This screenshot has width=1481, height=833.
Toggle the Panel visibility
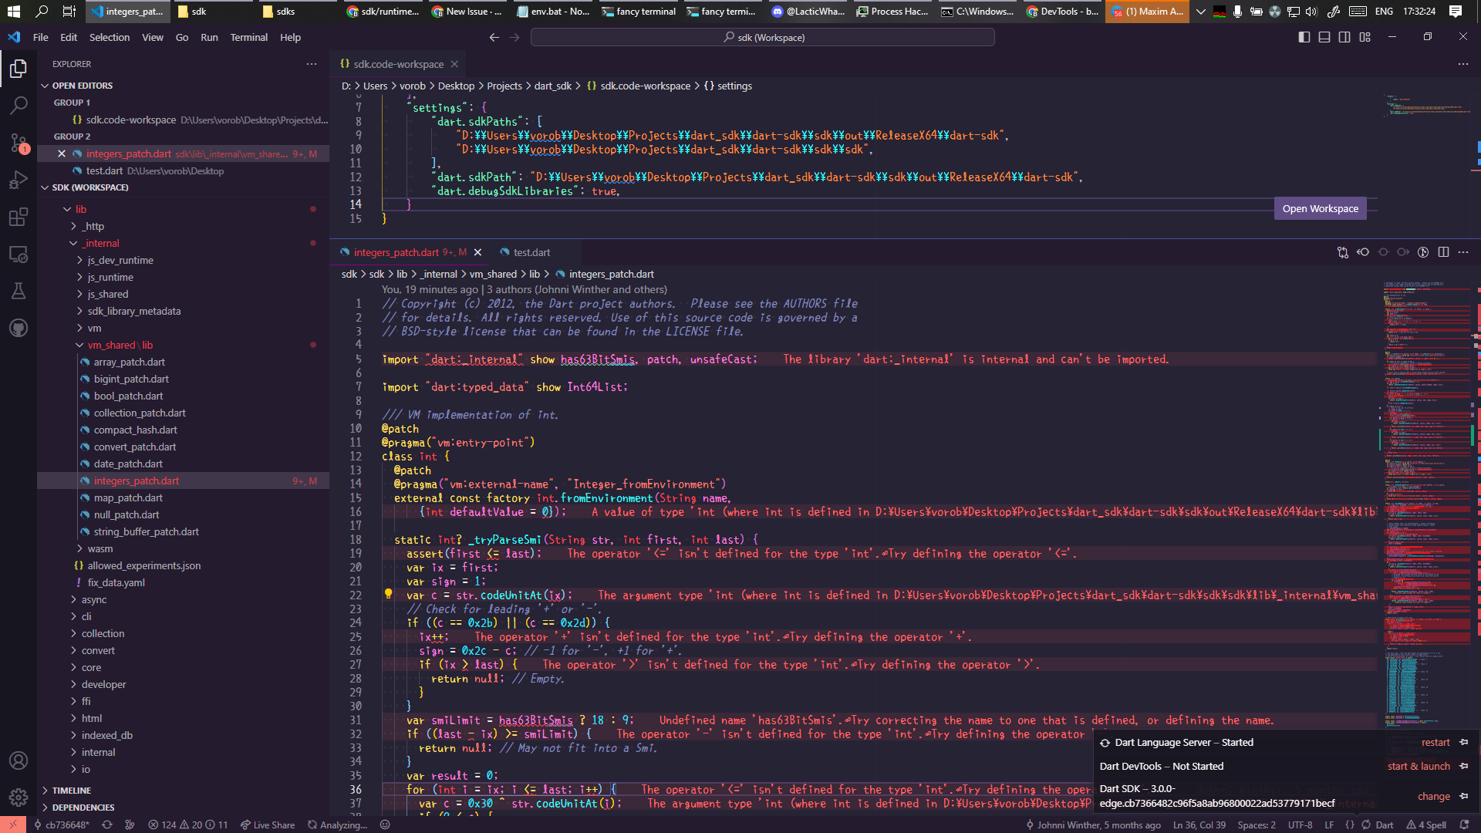[x=1324, y=36]
